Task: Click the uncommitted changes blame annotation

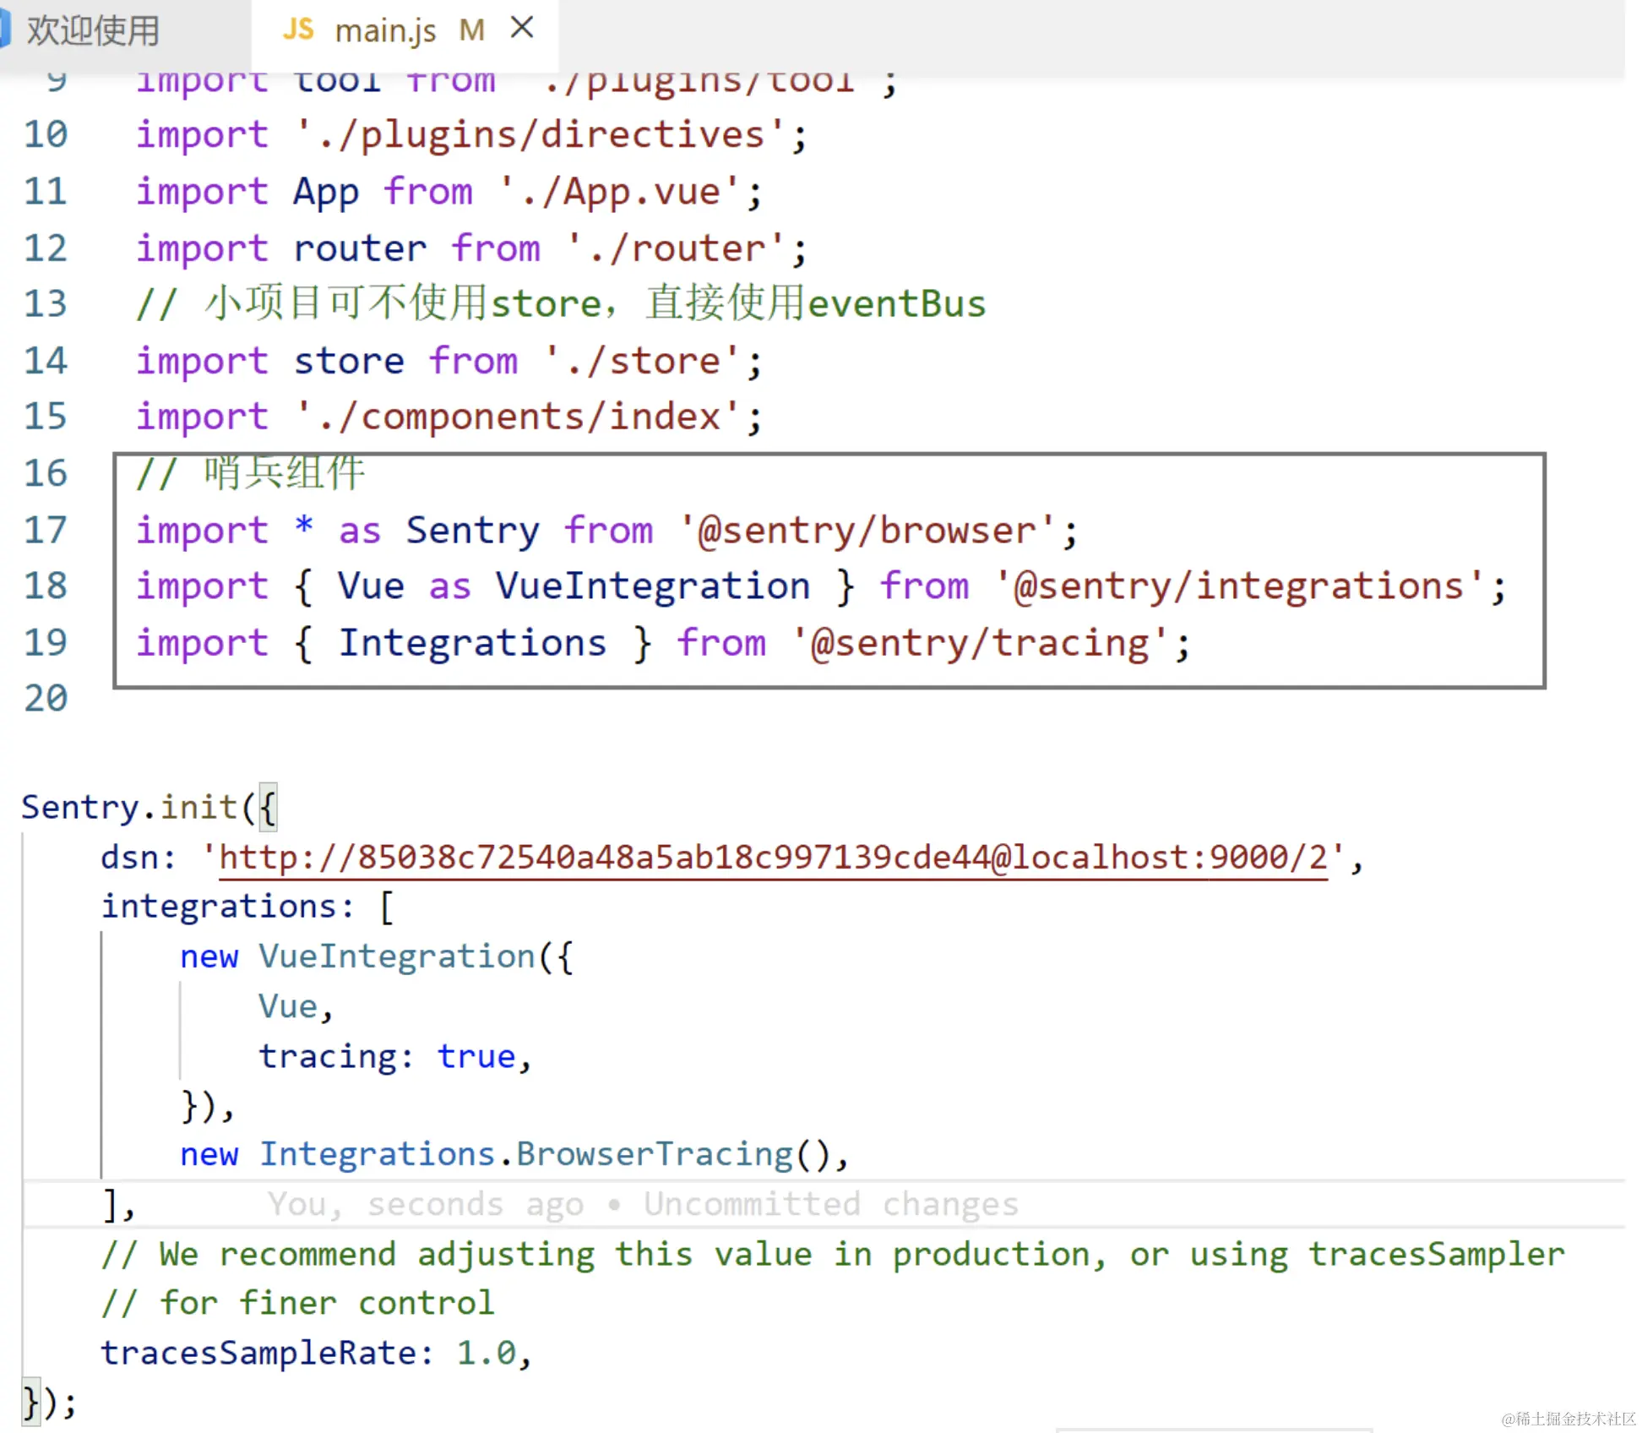Action: click(643, 1204)
